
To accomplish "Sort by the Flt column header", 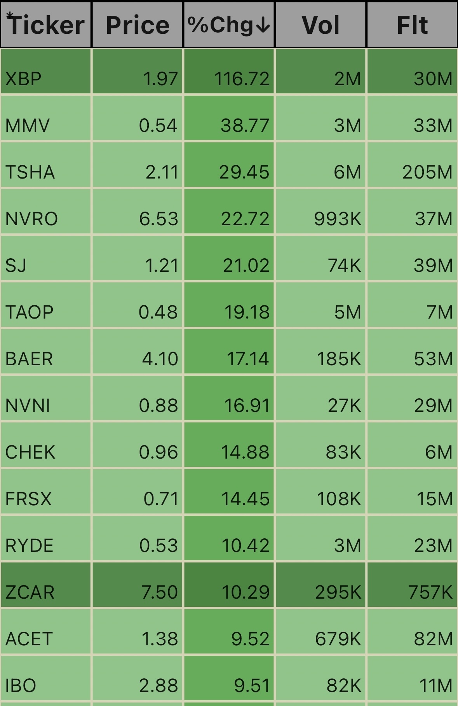I will coord(412,25).
